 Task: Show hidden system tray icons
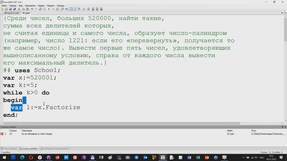click(243, 157)
